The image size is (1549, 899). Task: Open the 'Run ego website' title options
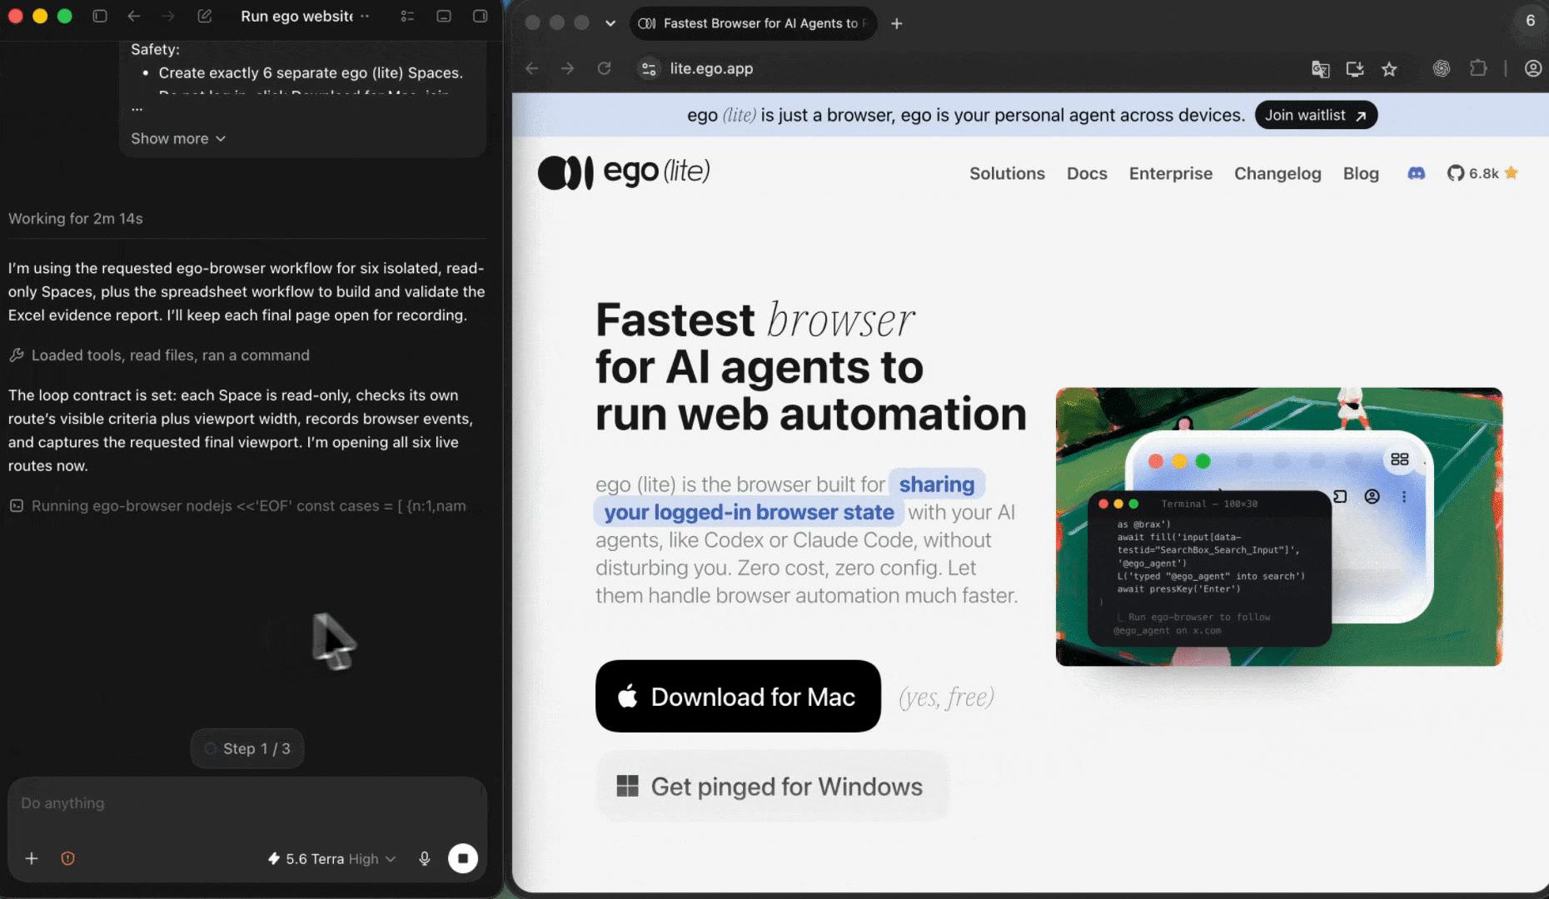pos(365,16)
